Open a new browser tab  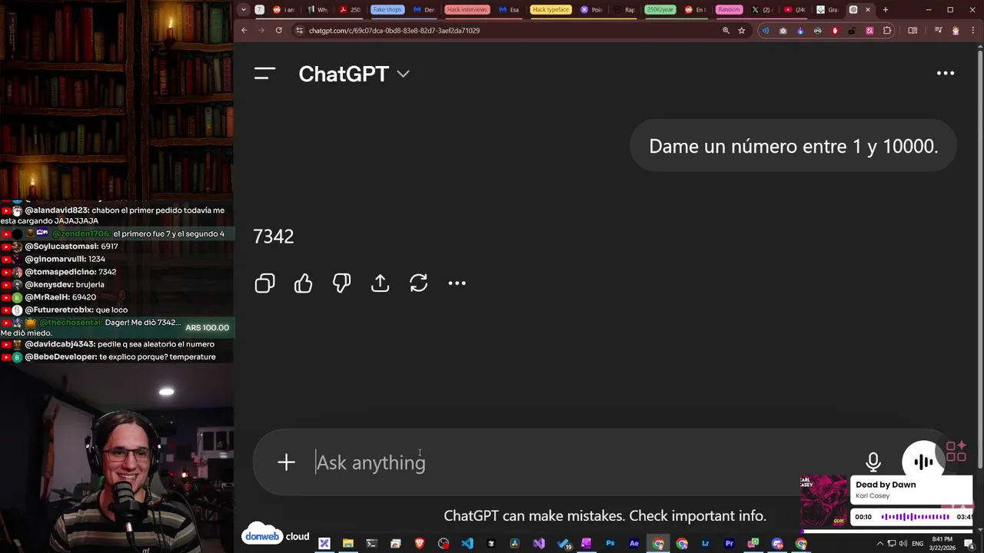click(x=886, y=10)
